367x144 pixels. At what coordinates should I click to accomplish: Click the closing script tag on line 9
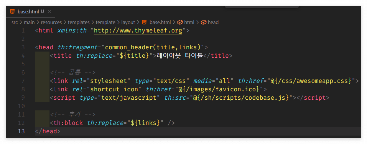(x=313, y=98)
